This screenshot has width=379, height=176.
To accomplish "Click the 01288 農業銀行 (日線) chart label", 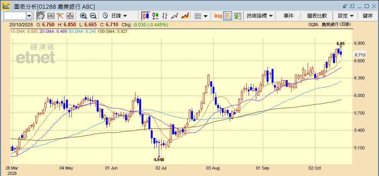I will pos(330,24).
